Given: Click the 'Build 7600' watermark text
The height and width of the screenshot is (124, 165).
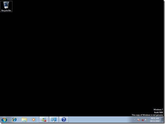Looking at the screenshot, I should click(x=158, y=112).
